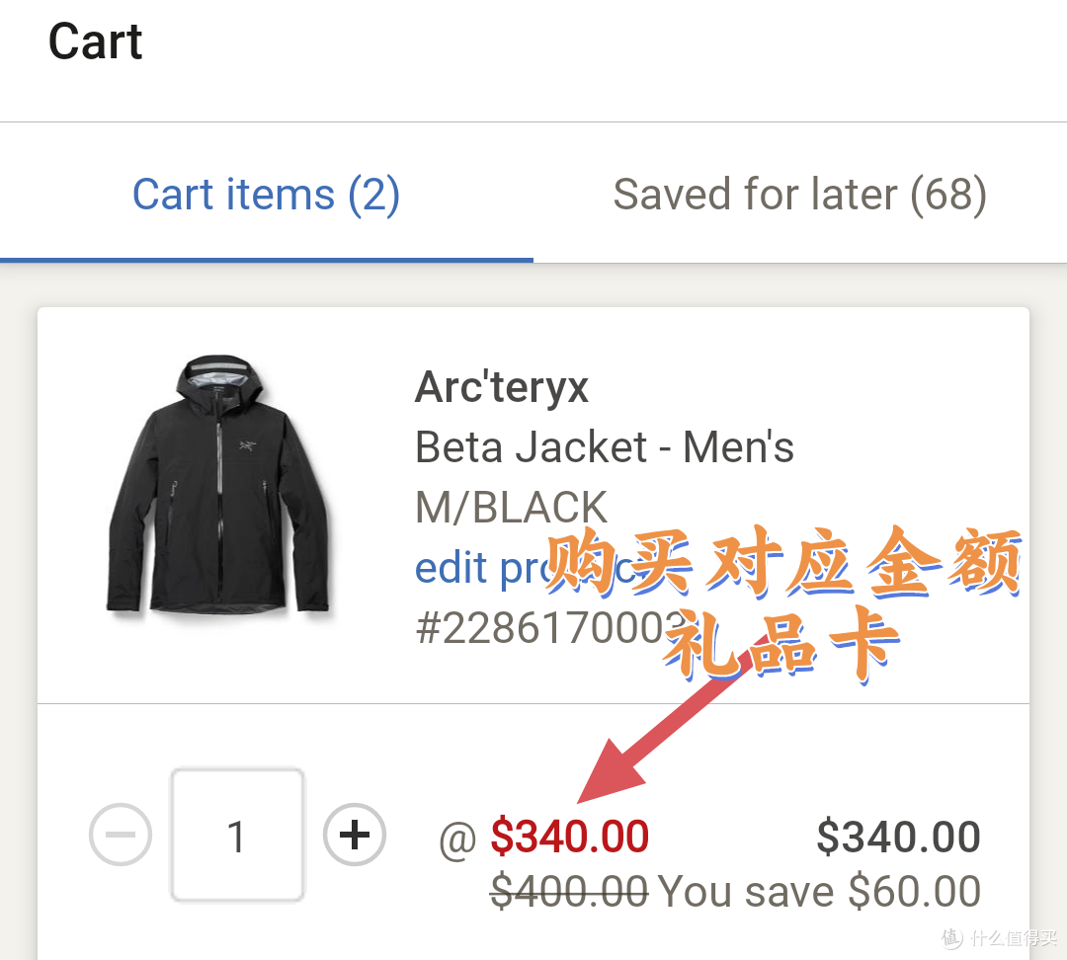Click the crossed-out $400.00 original price

pyautogui.click(x=569, y=891)
